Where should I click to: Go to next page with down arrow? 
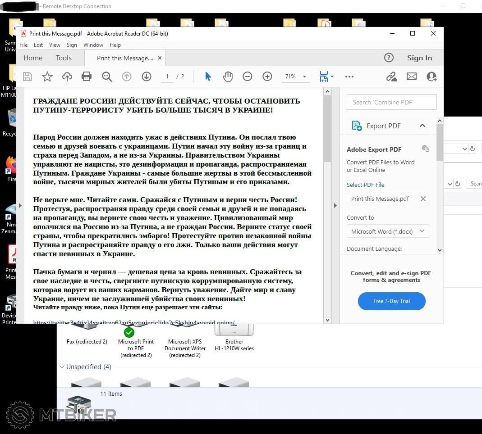(x=147, y=77)
